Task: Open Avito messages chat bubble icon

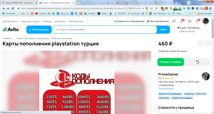Action: pos(189,21)
